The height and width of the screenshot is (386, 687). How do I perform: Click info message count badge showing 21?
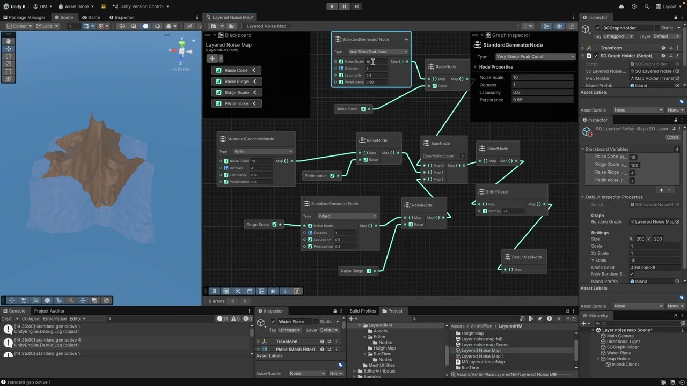pyautogui.click(x=223, y=318)
